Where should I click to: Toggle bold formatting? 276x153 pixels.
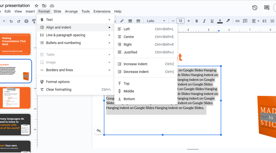pyautogui.click(x=197, y=21)
